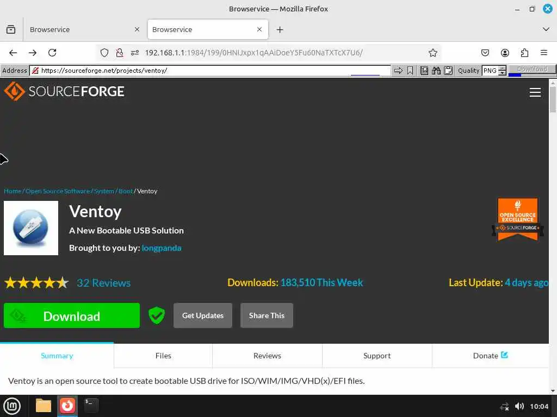Click the Firefox back arrow

coord(13,53)
